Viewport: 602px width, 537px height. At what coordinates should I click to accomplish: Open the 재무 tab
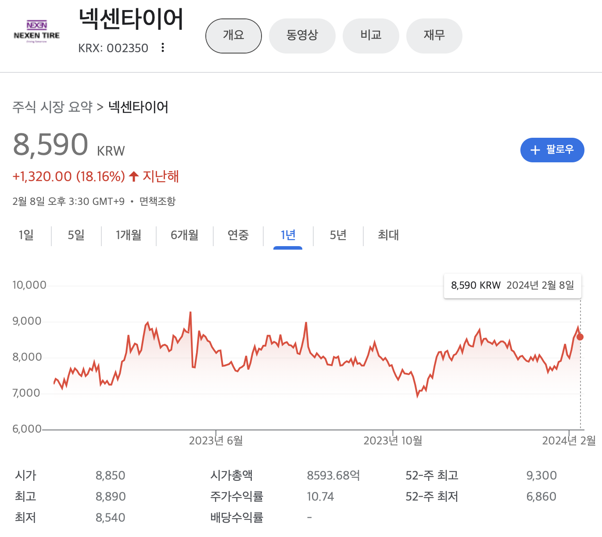pos(434,36)
